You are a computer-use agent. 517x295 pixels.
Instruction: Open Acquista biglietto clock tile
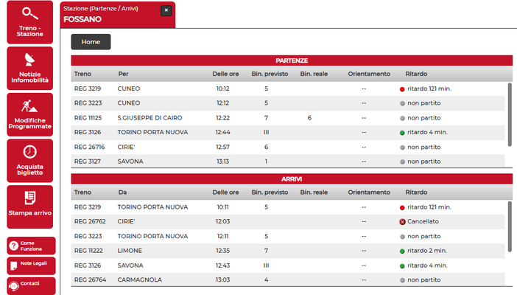coord(29,160)
